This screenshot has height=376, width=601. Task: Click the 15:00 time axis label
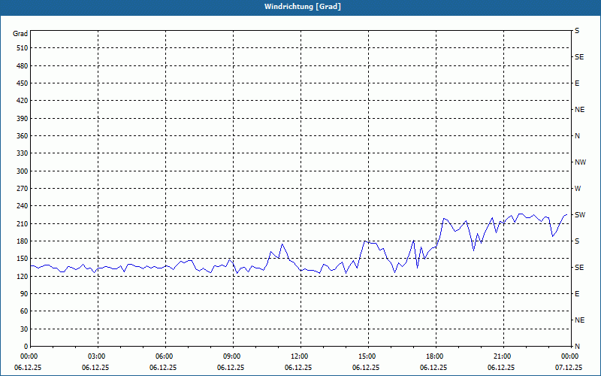point(368,356)
